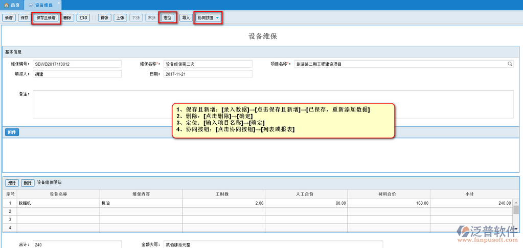Go to first record with 首张
523x248 pixels.
tap(104, 18)
